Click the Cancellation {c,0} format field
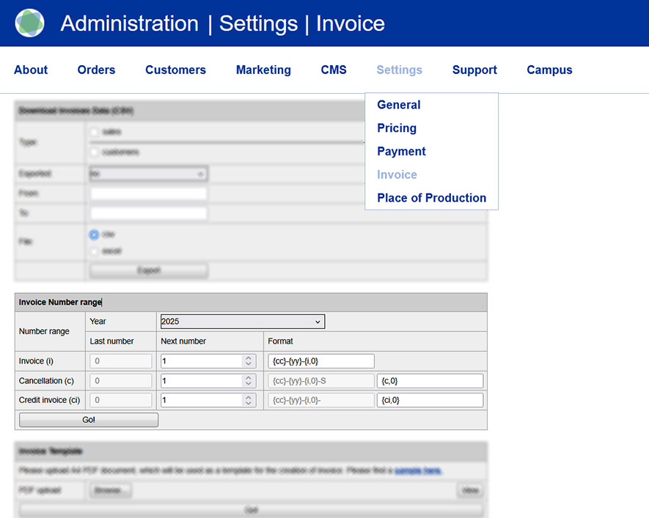Viewport: 649px width, 518px height. pyautogui.click(x=430, y=381)
